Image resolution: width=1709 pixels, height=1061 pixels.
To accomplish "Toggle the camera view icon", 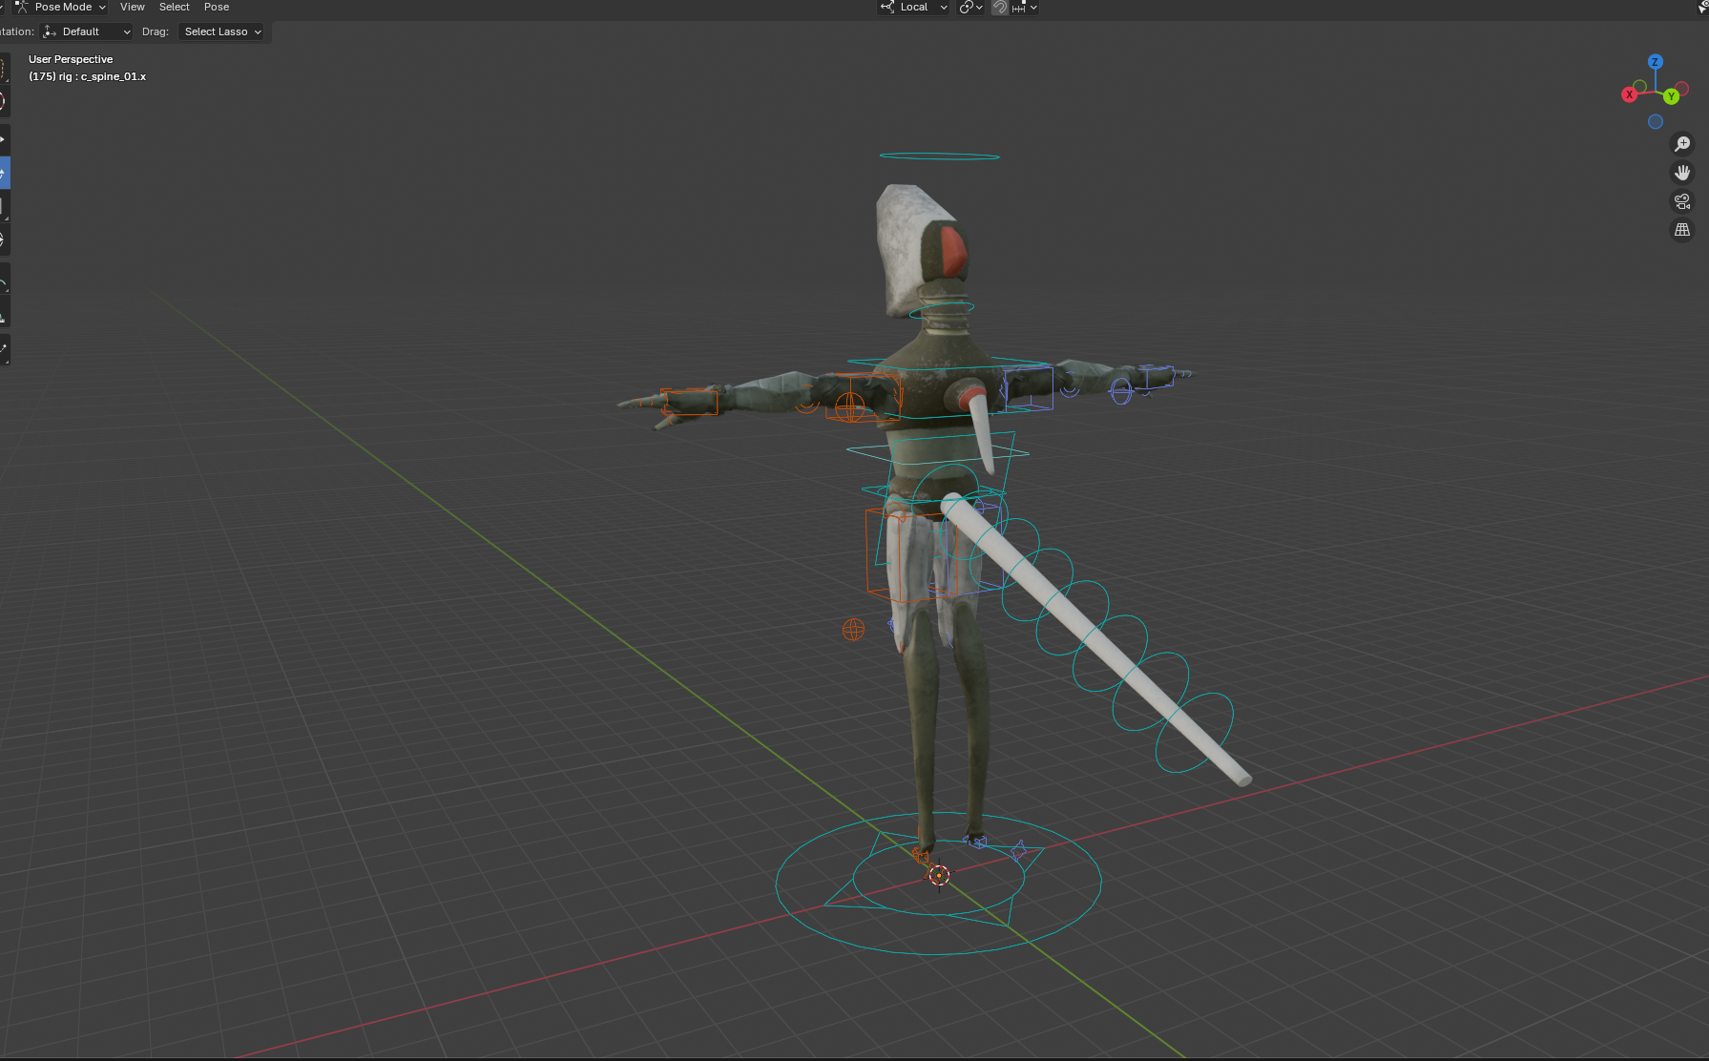I will pos(1682,201).
